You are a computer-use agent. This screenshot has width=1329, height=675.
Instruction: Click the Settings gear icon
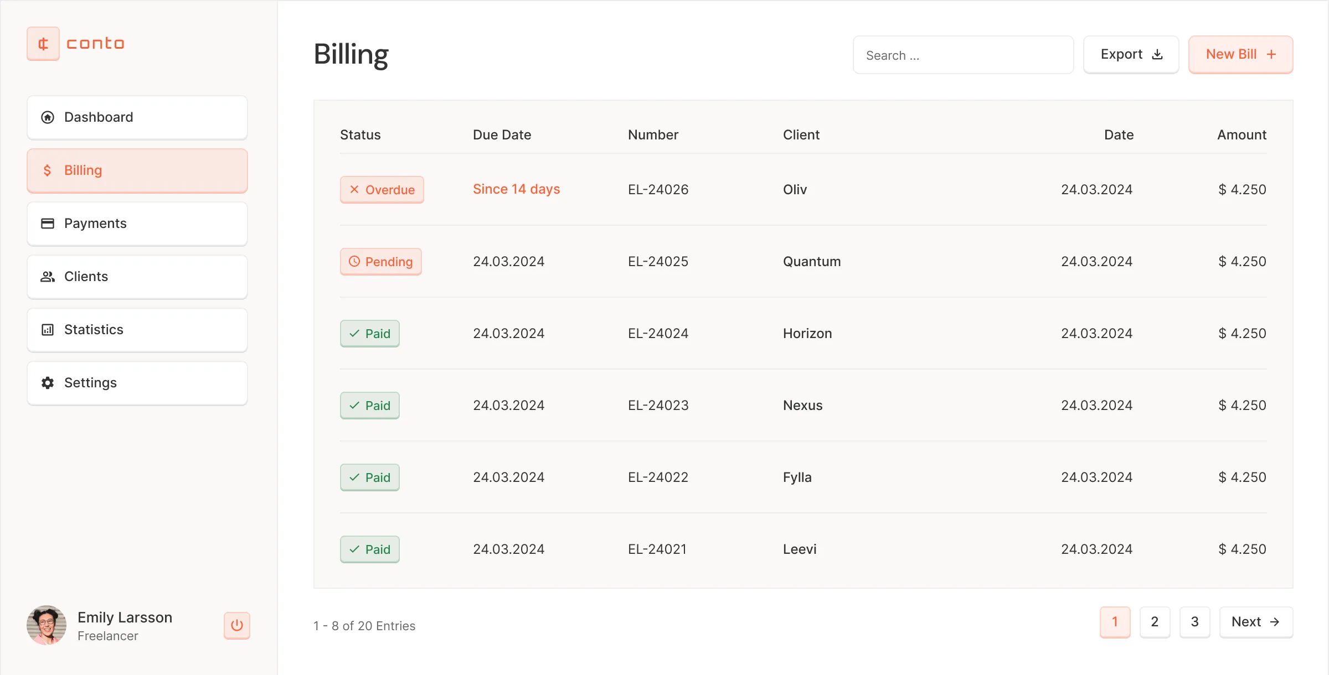click(48, 383)
